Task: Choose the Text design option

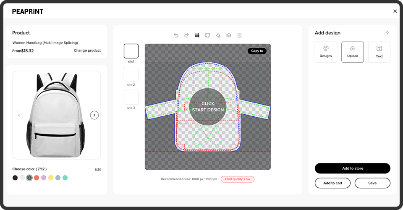Action: click(x=379, y=52)
